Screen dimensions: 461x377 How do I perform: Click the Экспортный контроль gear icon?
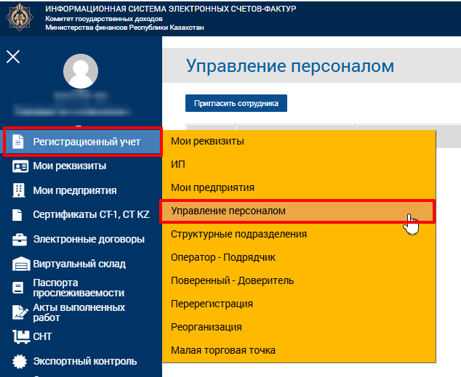tap(20, 361)
